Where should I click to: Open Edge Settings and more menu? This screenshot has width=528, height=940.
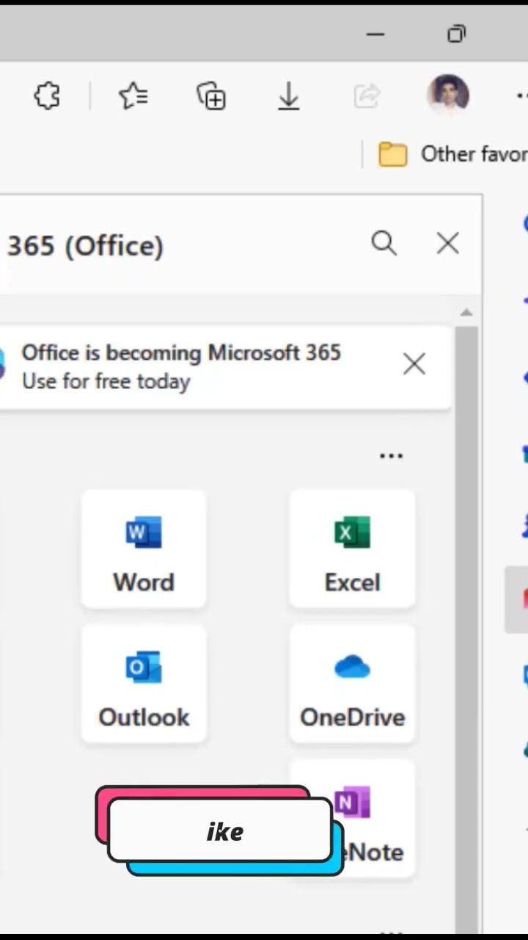(521, 96)
